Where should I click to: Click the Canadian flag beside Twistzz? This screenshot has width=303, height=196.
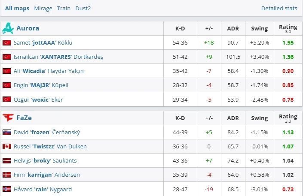click(7, 146)
